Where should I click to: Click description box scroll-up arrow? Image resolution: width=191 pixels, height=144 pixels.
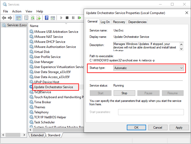tap(181, 44)
